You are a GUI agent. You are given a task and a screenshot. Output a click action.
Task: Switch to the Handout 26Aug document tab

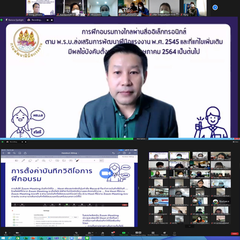pos(128,157)
